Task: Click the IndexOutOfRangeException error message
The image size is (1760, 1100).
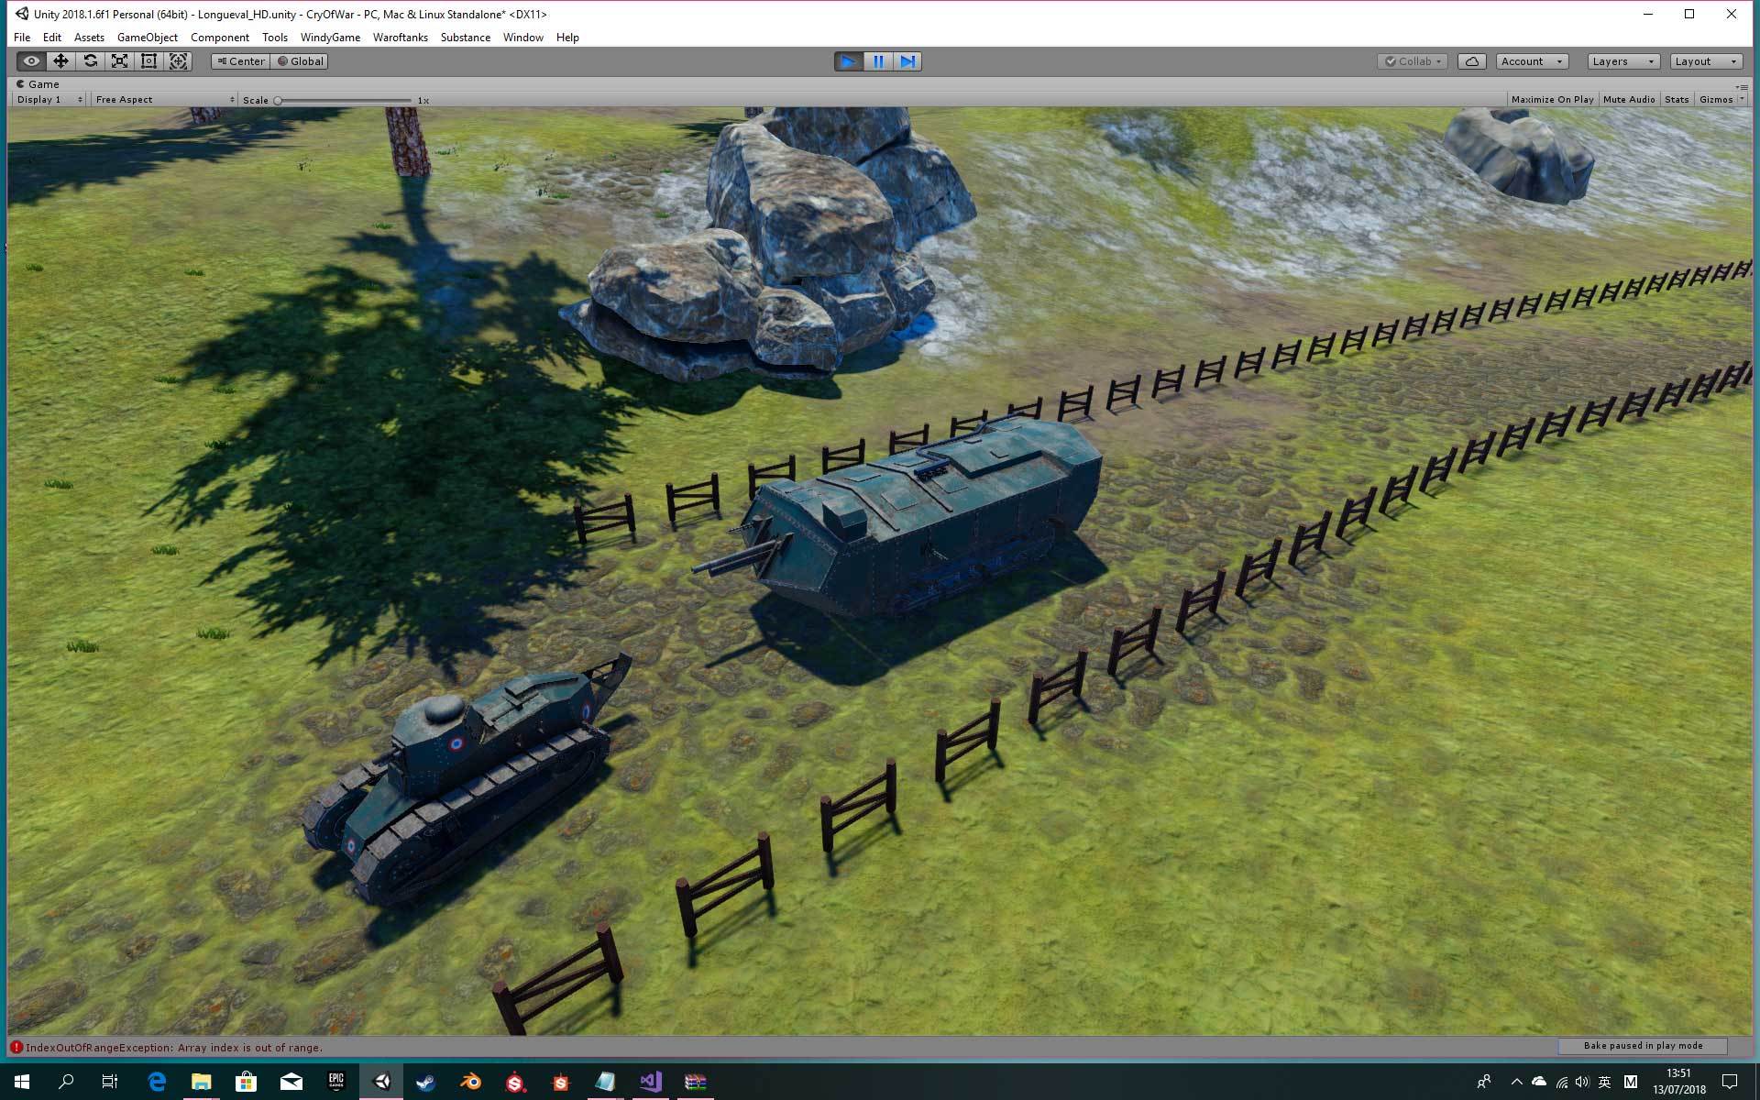Action: 174,1047
